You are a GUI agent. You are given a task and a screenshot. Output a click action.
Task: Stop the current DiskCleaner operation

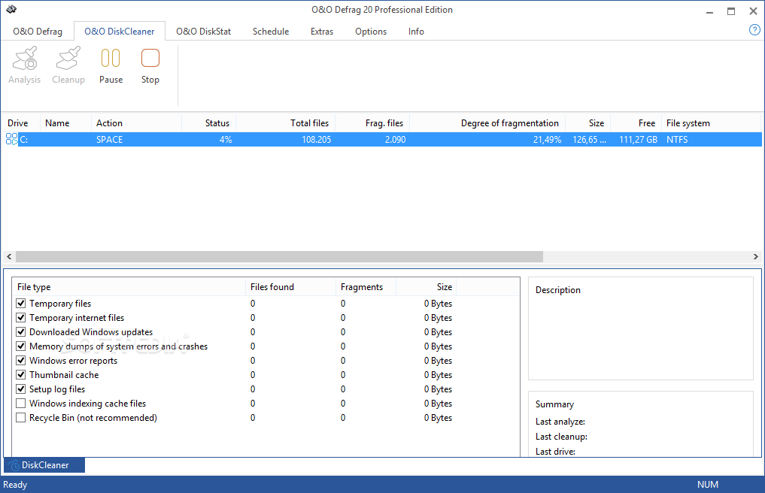coord(150,66)
